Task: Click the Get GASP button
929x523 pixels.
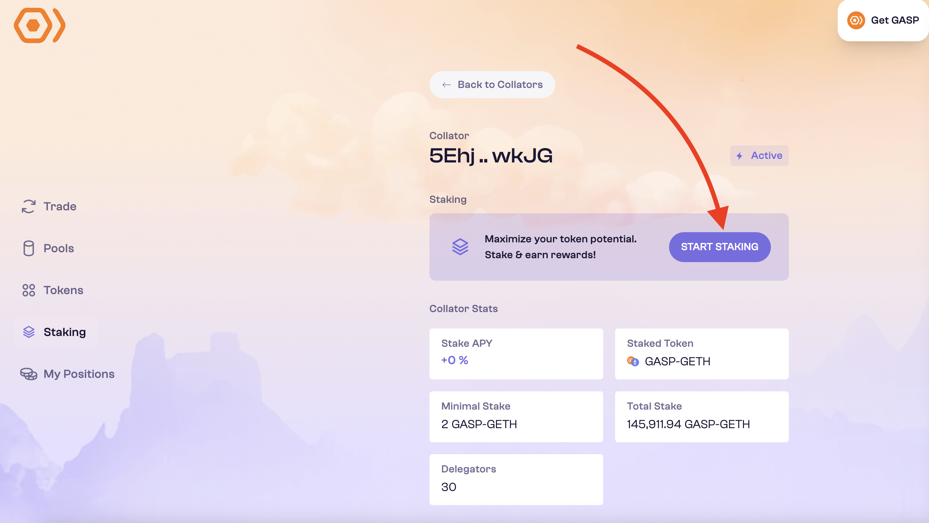Action: tap(883, 20)
